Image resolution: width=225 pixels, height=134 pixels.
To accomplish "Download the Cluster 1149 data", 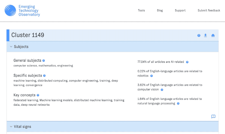I will point(206,35).
